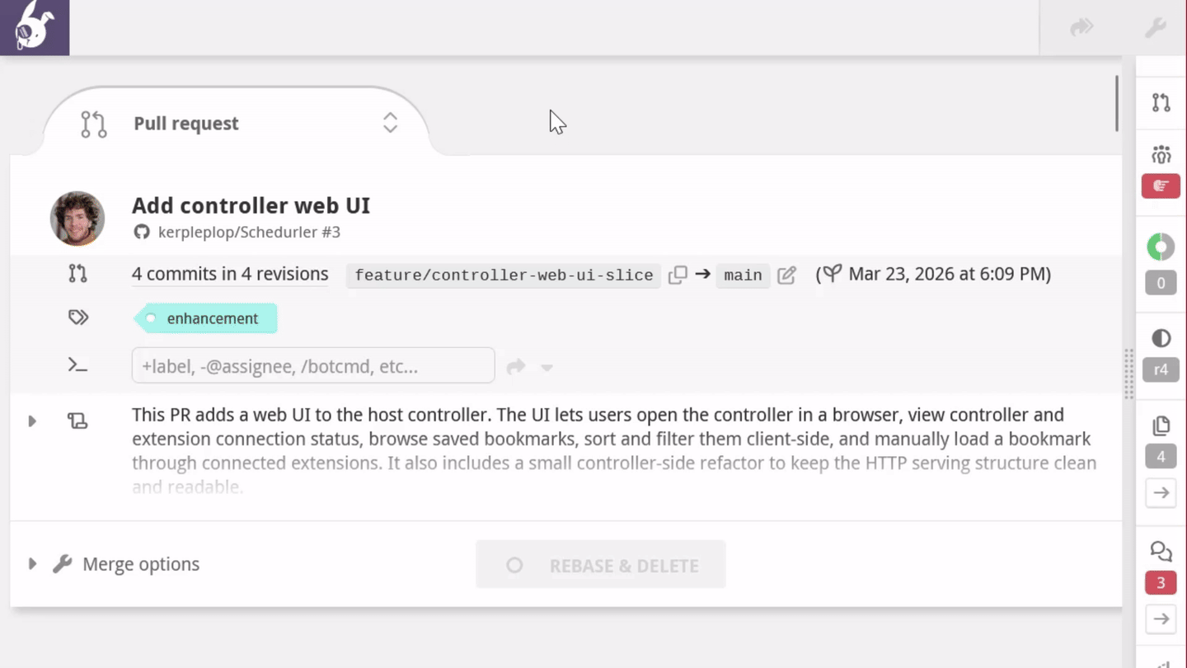Open the view switcher chevron beside Pull request

389,122
